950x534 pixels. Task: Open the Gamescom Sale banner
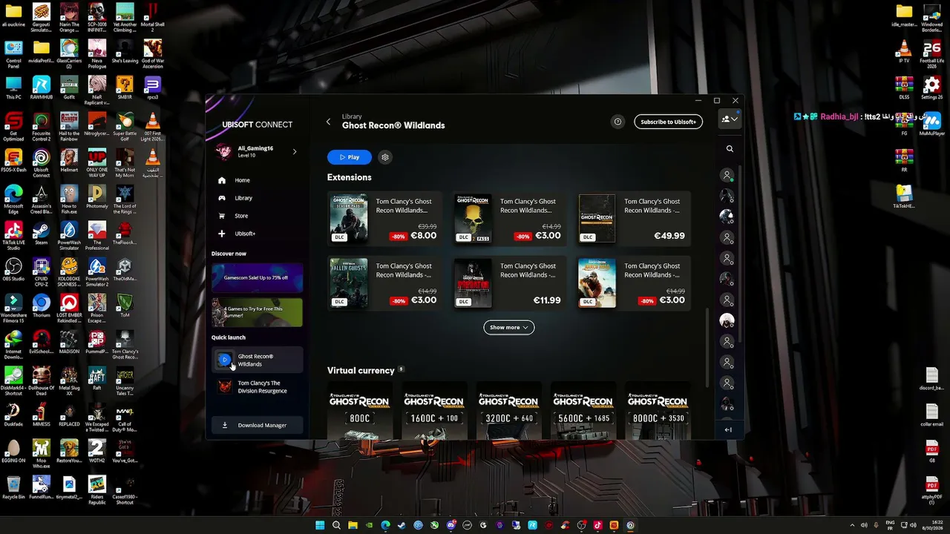[257, 277]
